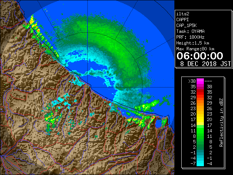Select the "8 DEC 2018 JST" date

pos(205,64)
